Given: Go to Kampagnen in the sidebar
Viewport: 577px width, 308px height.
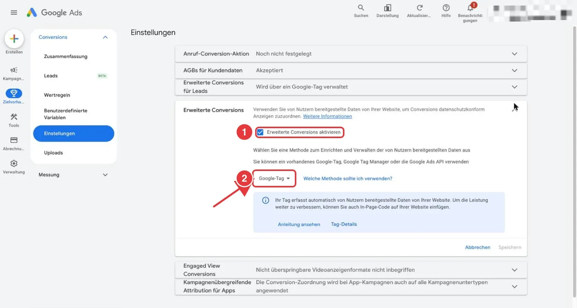Looking at the screenshot, I should coord(14,73).
